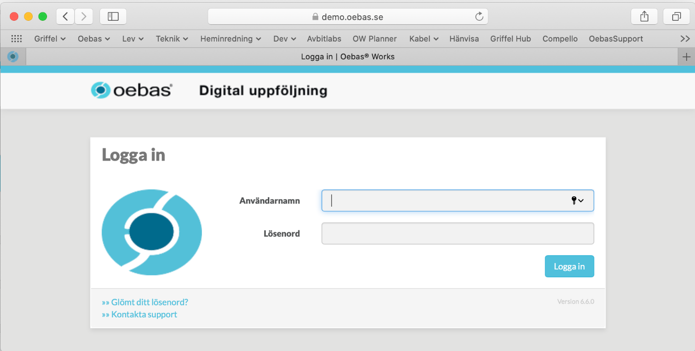Image resolution: width=695 pixels, height=351 pixels.
Task: Click the yellow minimize window button
Action: [28, 16]
